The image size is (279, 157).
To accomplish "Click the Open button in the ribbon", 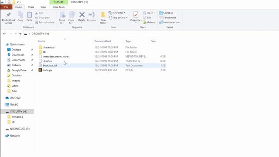I will coord(149,13).
